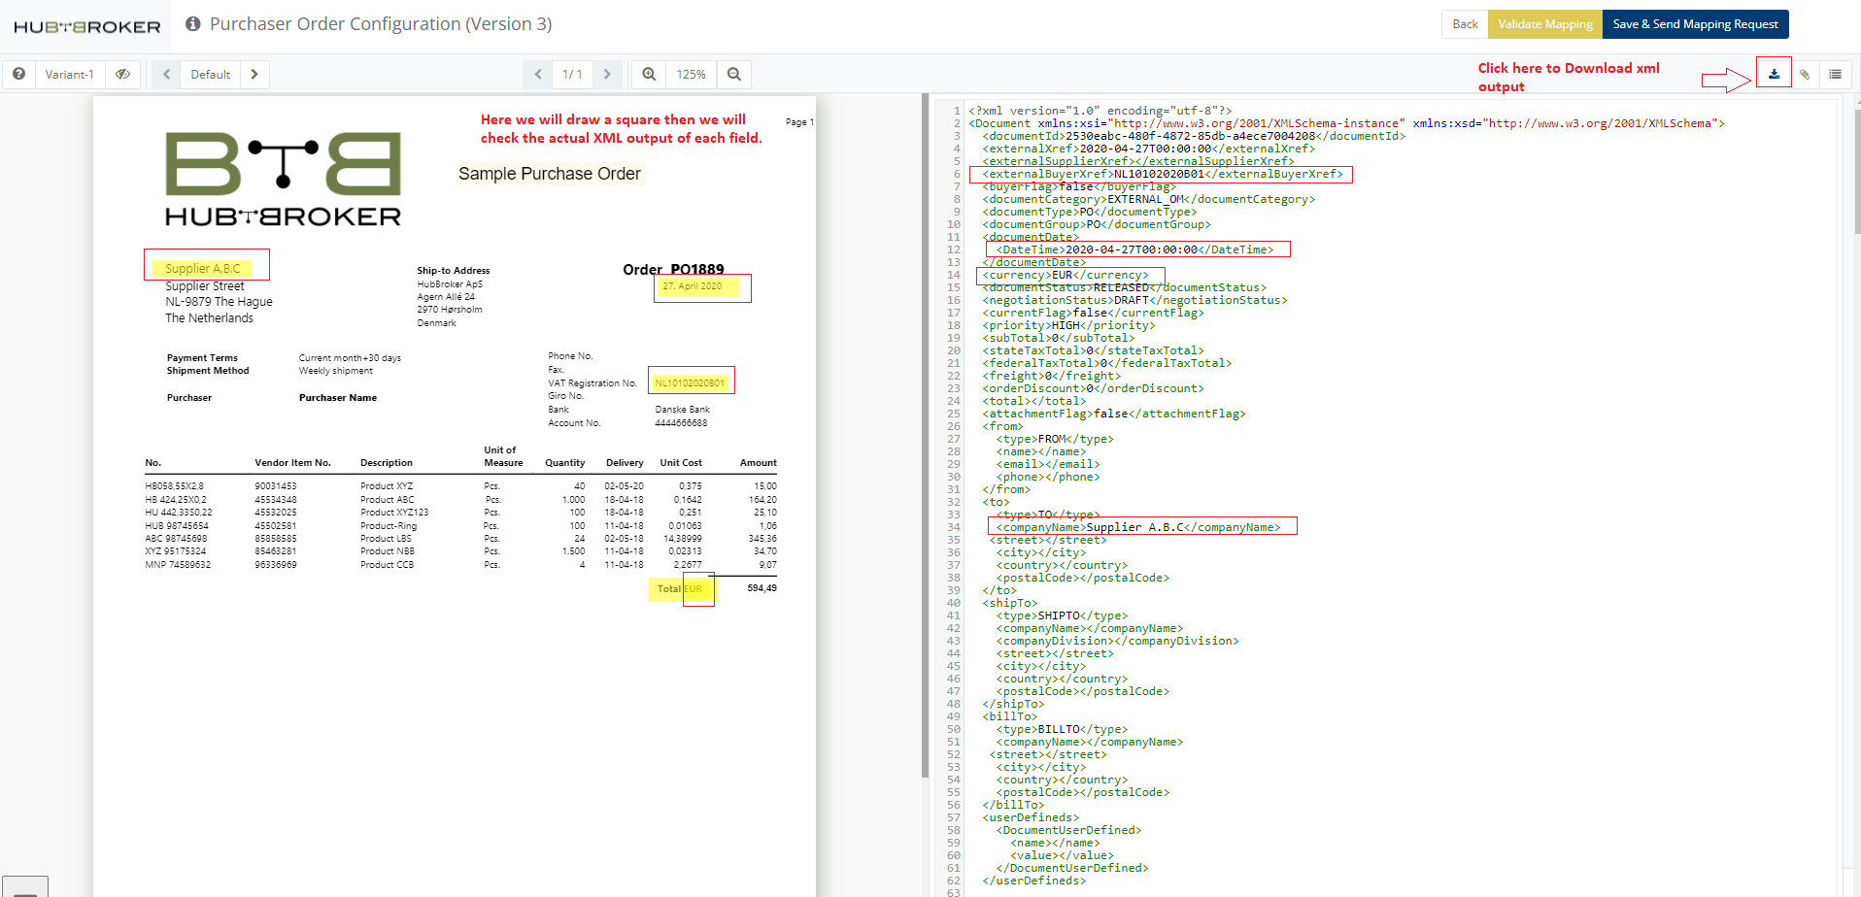Select the EUR currency text near Total
The height and width of the screenshot is (897, 1861).
pos(693,588)
